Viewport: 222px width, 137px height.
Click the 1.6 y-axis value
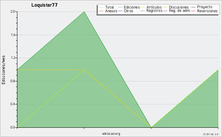point(13,35)
